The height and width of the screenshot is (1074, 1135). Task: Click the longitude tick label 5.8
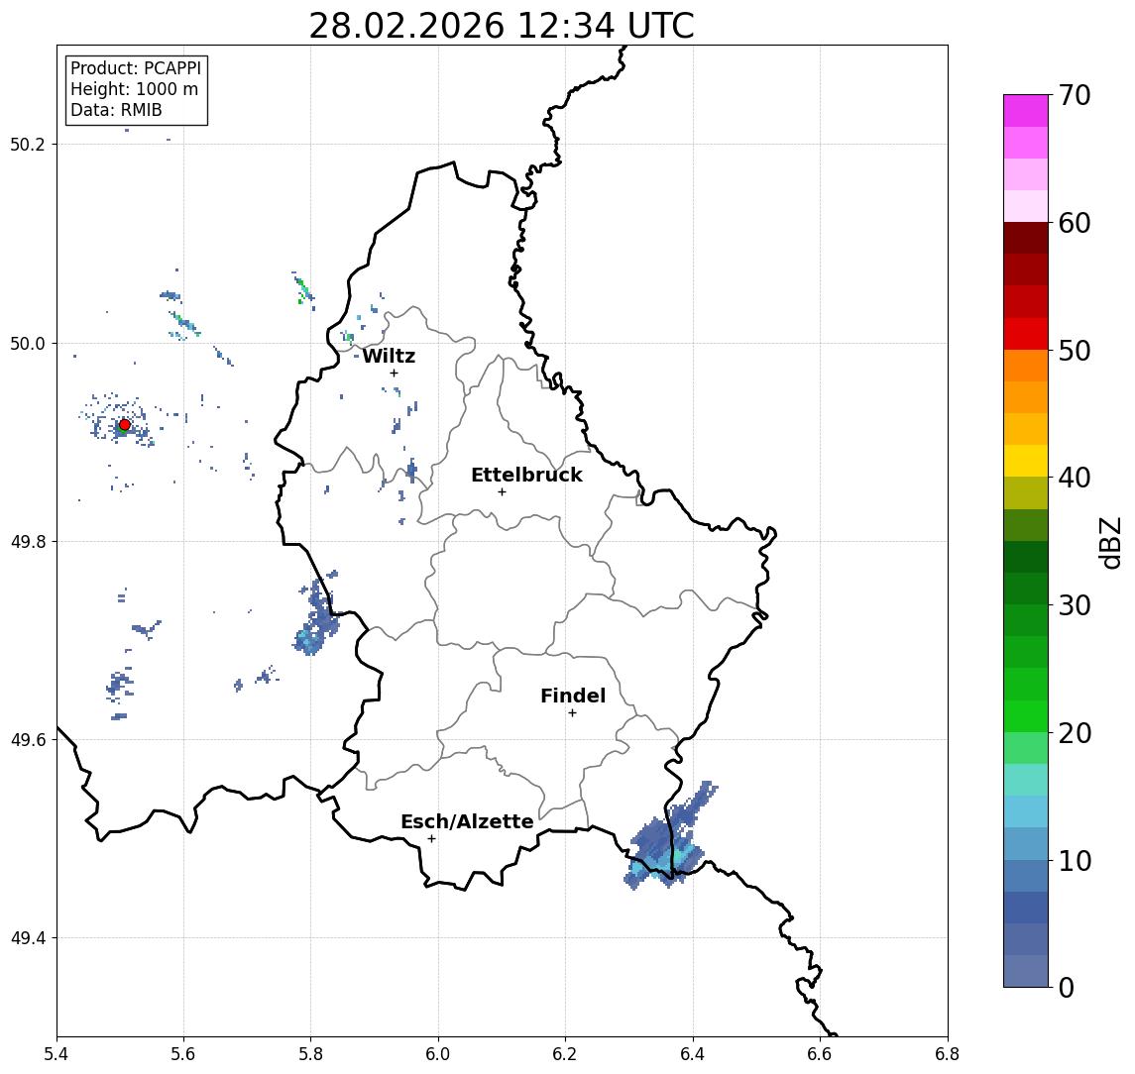(x=310, y=1054)
